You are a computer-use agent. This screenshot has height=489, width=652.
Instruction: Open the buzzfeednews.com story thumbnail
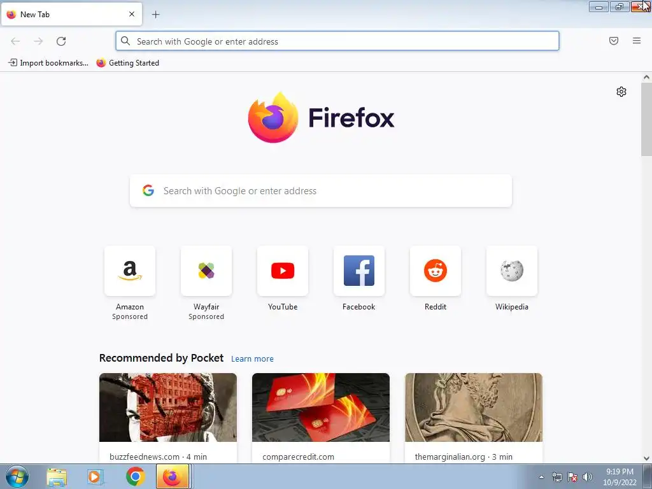pyautogui.click(x=168, y=407)
